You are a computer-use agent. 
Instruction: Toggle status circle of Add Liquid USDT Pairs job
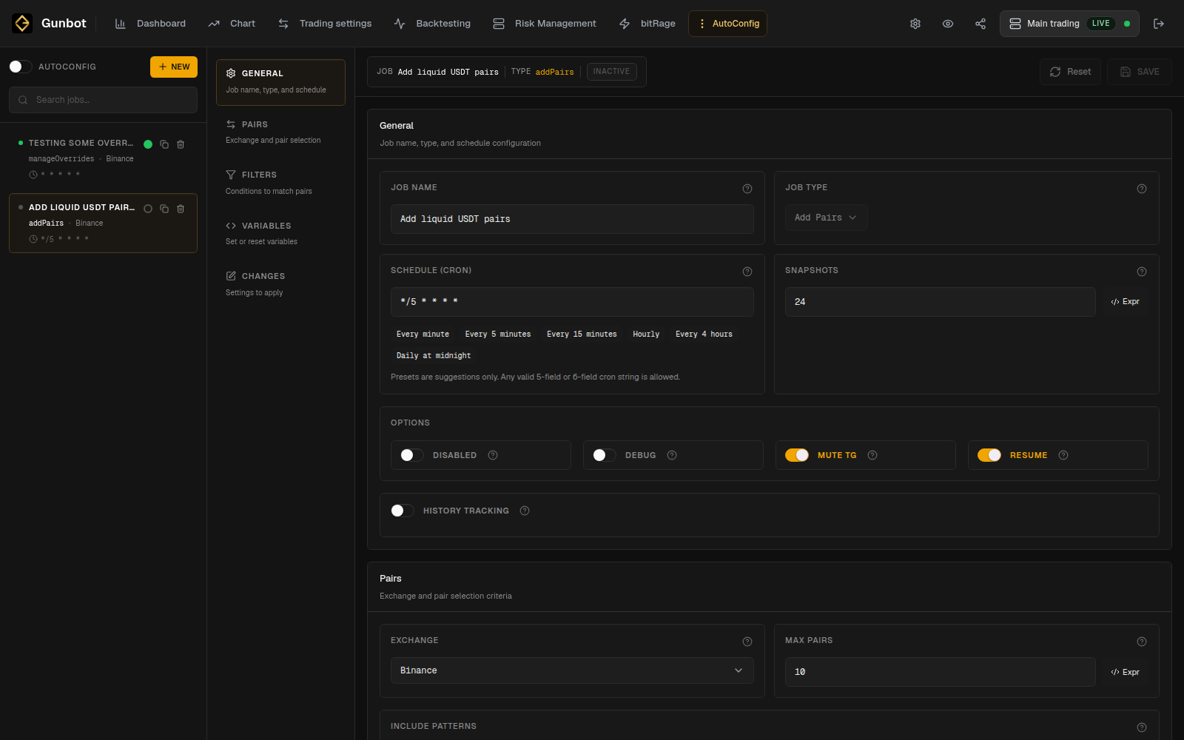(148, 209)
